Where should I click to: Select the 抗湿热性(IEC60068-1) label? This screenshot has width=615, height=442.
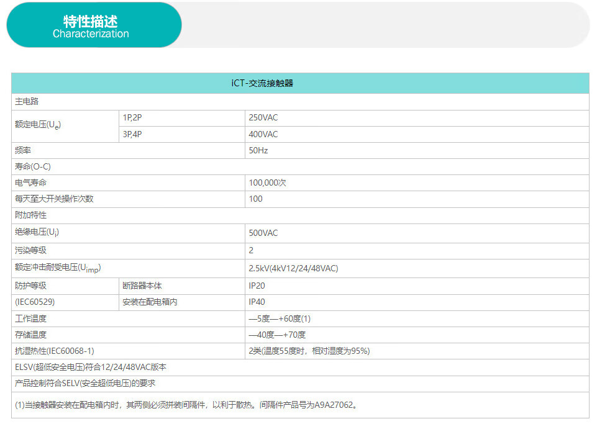55,351
